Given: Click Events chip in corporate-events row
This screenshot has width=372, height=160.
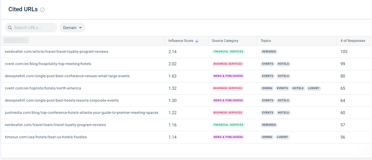Looking at the screenshot, I should coord(268,101).
